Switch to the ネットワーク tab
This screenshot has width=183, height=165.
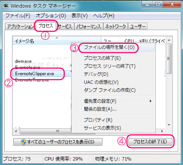coord(116,27)
